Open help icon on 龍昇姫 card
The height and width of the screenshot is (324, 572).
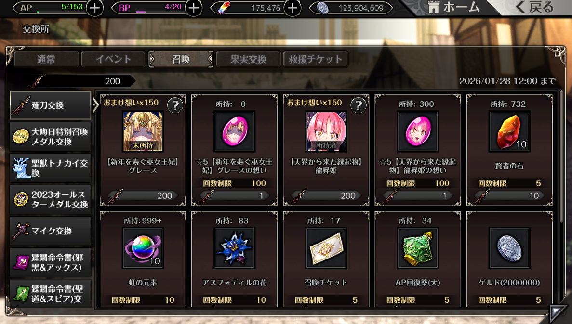point(359,105)
